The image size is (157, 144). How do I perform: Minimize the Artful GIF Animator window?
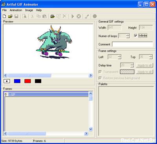pos(141,4)
